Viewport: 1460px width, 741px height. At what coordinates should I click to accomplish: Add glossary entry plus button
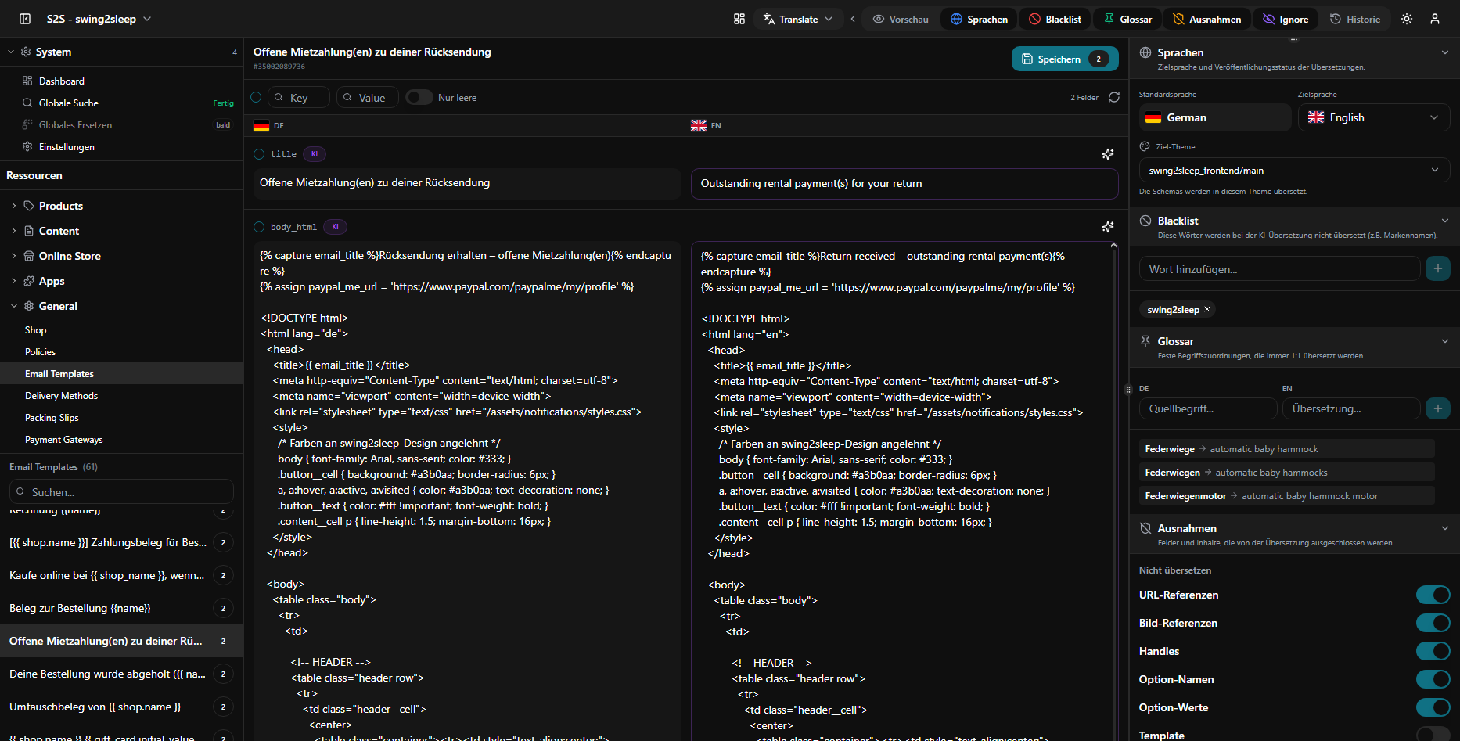coord(1437,408)
